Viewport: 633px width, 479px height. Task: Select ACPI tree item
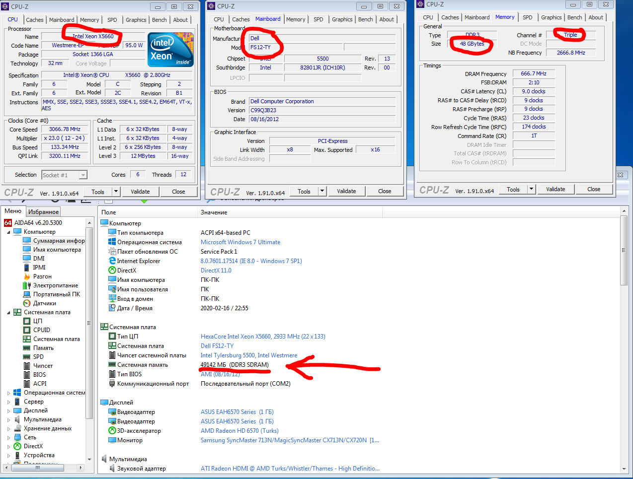click(x=40, y=384)
